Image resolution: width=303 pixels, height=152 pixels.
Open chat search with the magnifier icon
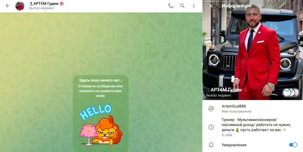pos(182,6)
